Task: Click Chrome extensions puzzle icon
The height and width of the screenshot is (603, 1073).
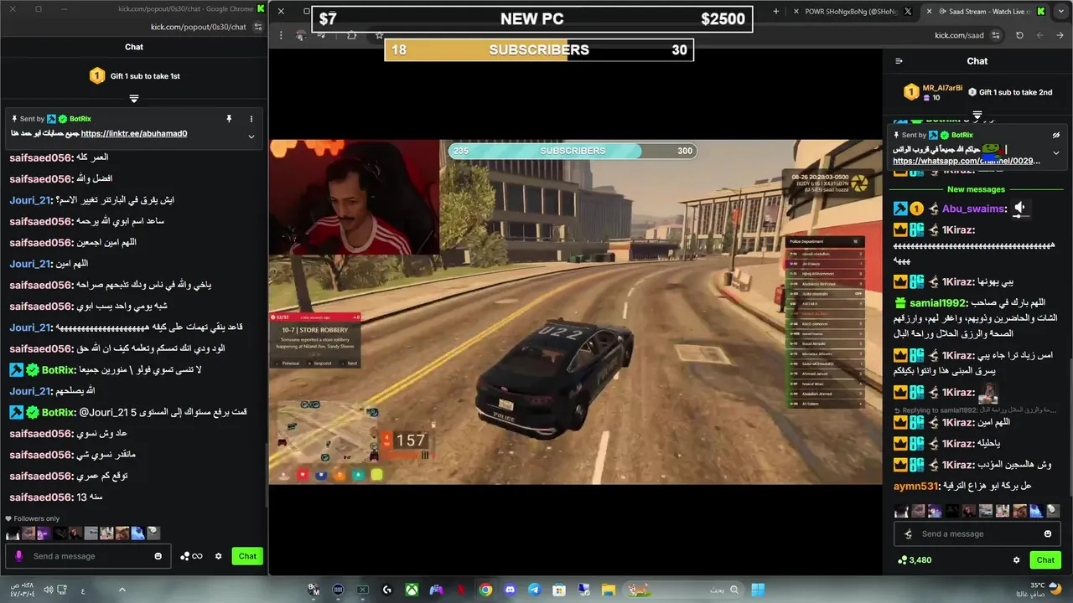Action: tap(351, 35)
